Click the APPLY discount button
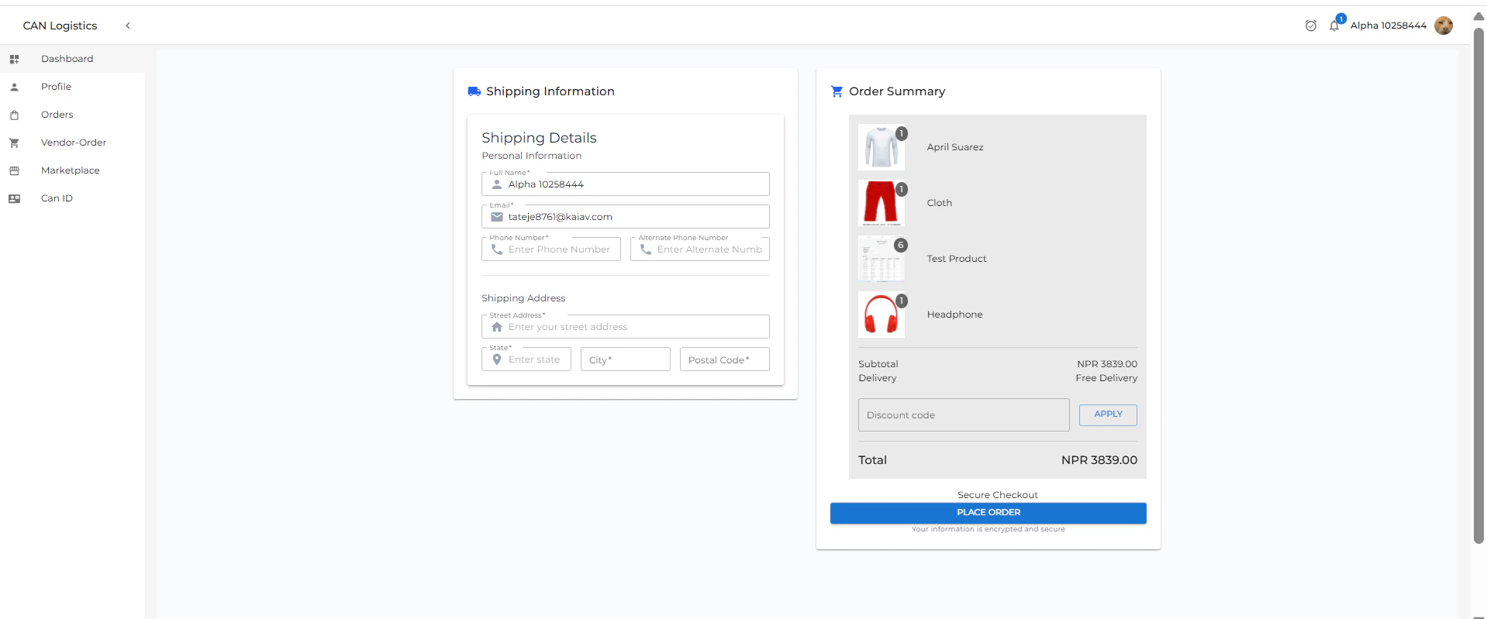 [x=1108, y=414]
